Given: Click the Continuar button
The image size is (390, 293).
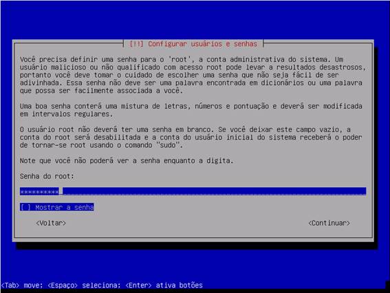Looking at the screenshot, I should (x=329, y=223).
